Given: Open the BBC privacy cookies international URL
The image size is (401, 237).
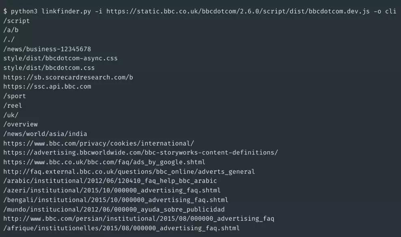Looking at the screenshot, I should [99, 143].
